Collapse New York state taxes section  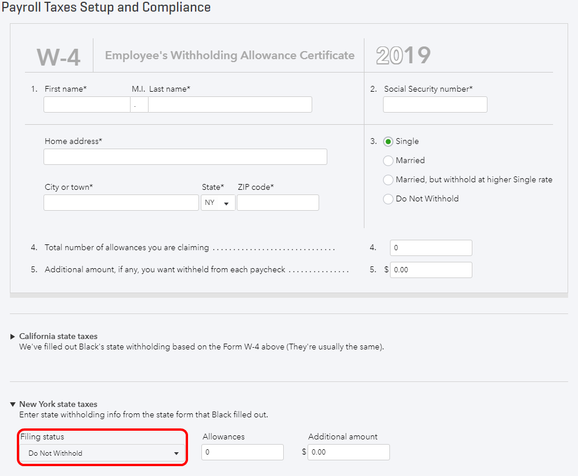click(x=13, y=405)
